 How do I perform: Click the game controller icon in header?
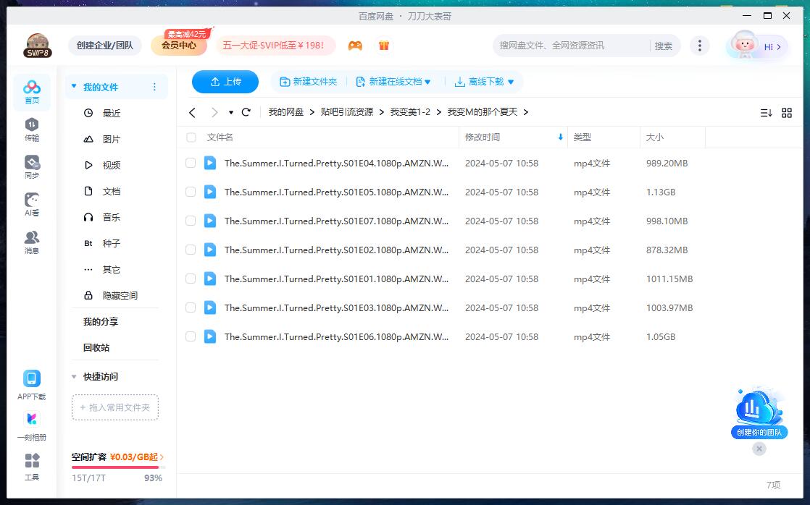pos(355,46)
